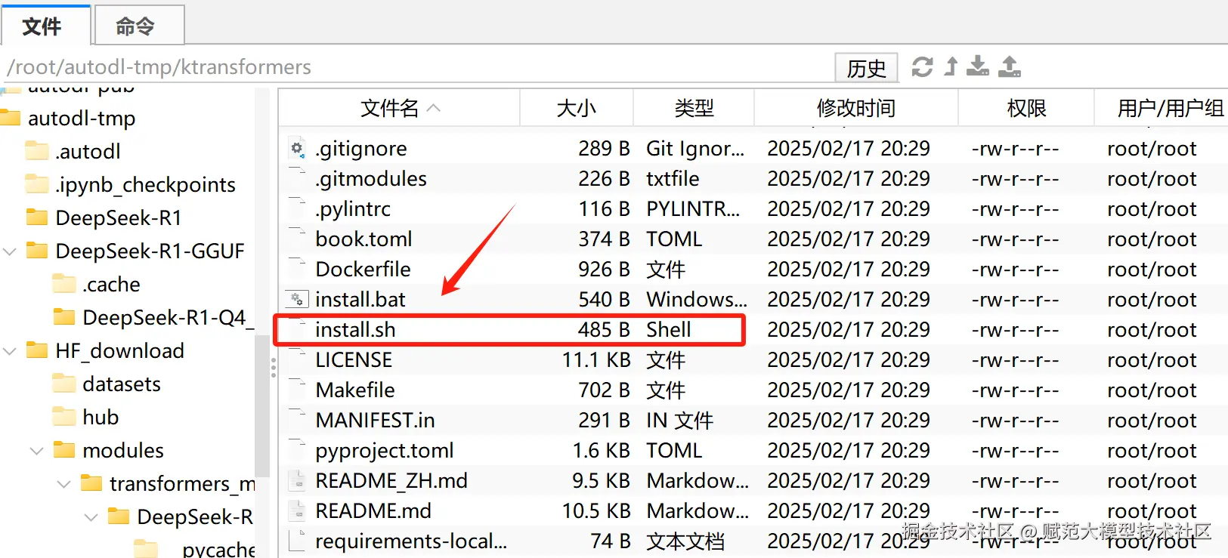The height and width of the screenshot is (558, 1228).
Task: Click the DeepSeek-R1 folder icon
Action: pyautogui.click(x=37, y=217)
